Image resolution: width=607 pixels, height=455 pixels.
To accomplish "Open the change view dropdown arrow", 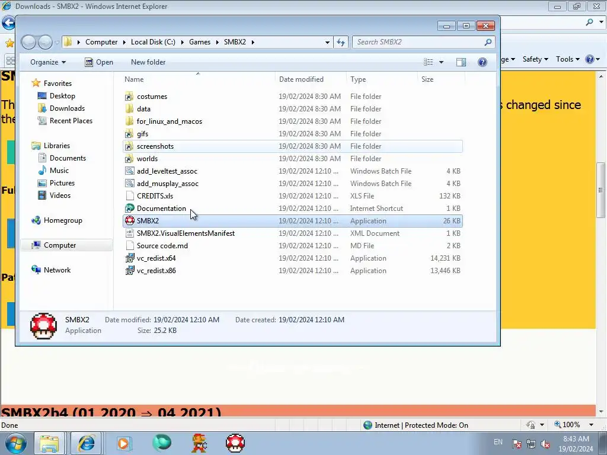I will pyautogui.click(x=441, y=62).
